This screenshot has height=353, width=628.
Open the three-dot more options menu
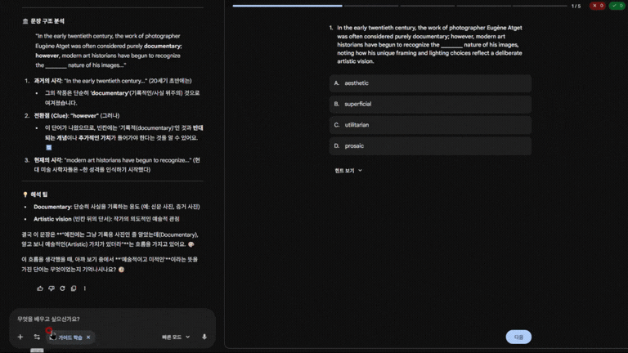coord(85,288)
